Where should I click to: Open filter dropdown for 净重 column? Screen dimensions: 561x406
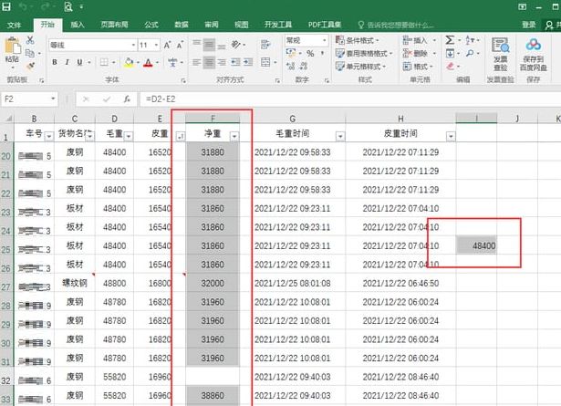click(234, 136)
